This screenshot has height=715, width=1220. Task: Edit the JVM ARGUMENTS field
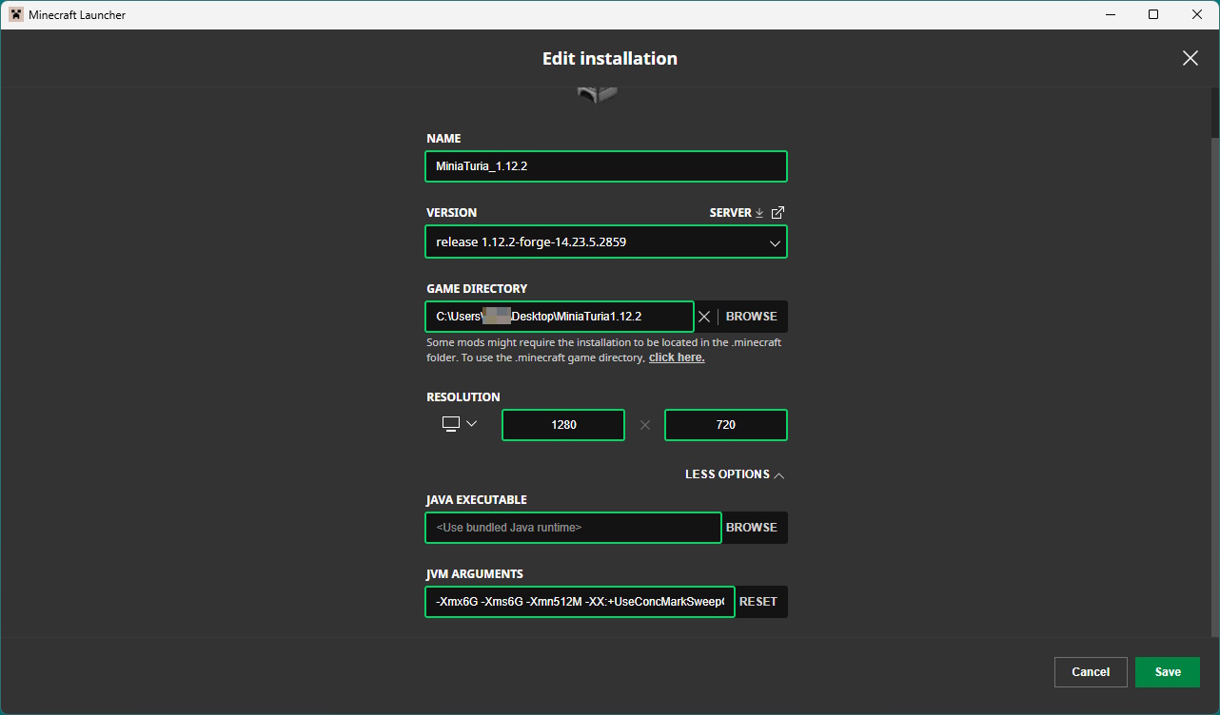(580, 602)
